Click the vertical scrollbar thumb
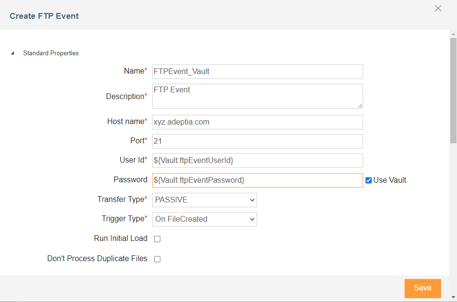Screen dimensions: 457x302 point(453,90)
